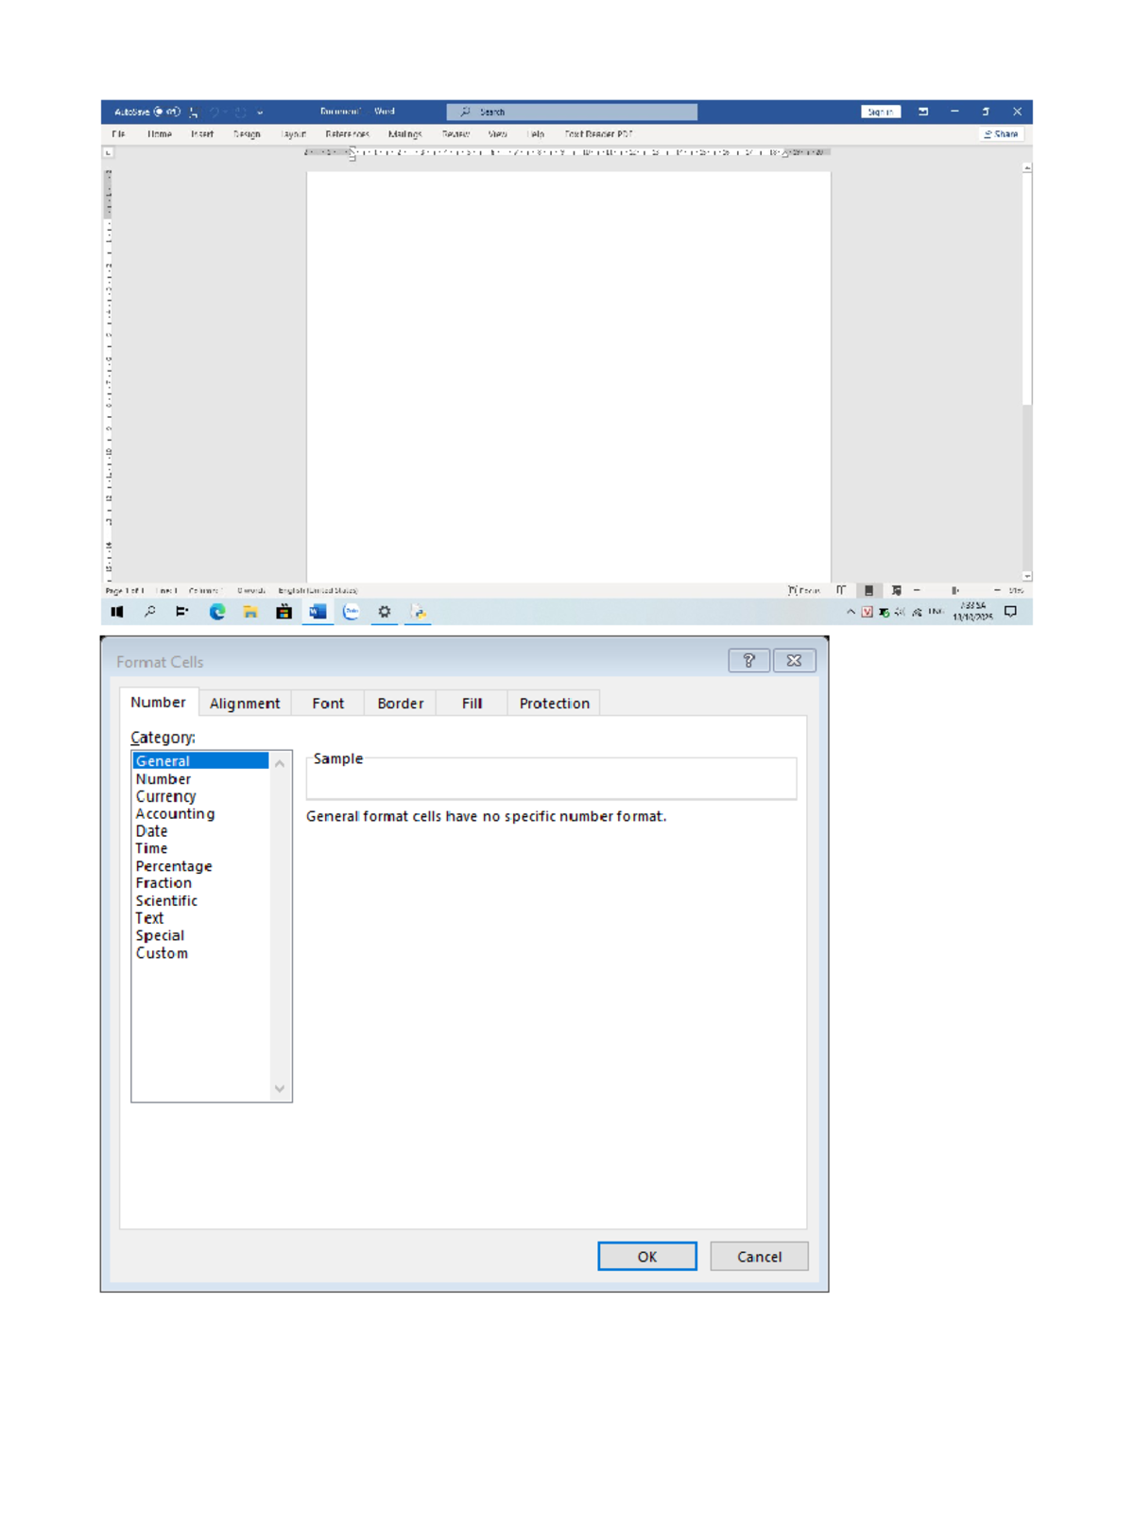Click the tab selector at ruler corner
The width and height of the screenshot is (1134, 1513).
pyautogui.click(x=108, y=152)
